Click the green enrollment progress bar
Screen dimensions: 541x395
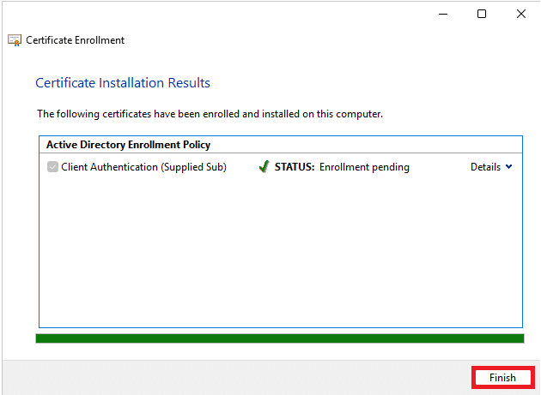(279, 338)
